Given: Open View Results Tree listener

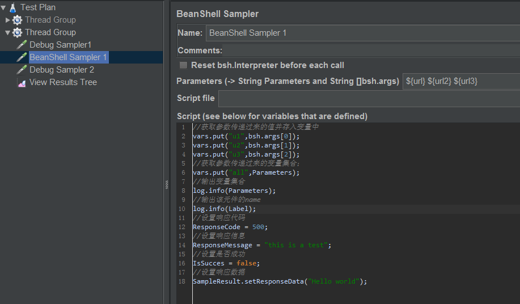Looking at the screenshot, I should (63, 82).
